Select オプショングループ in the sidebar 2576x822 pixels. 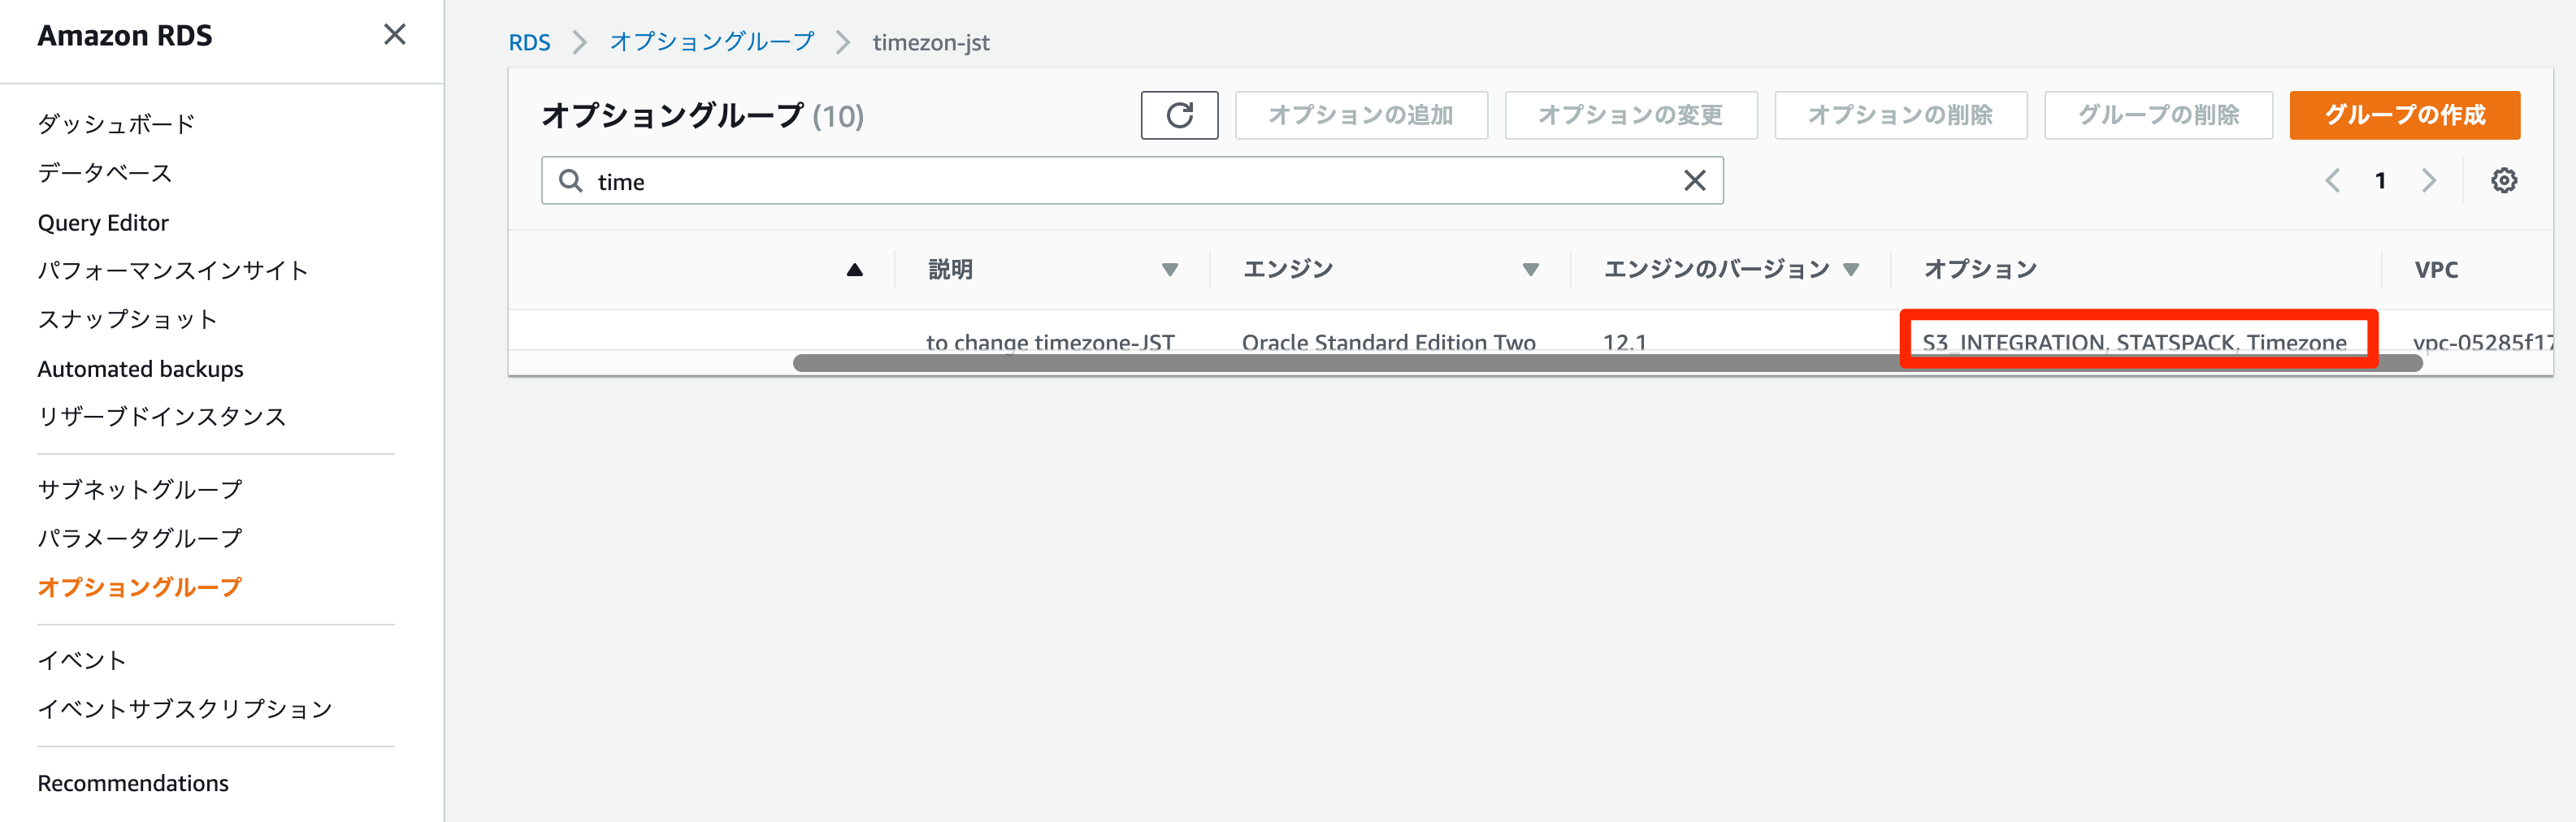tap(139, 587)
